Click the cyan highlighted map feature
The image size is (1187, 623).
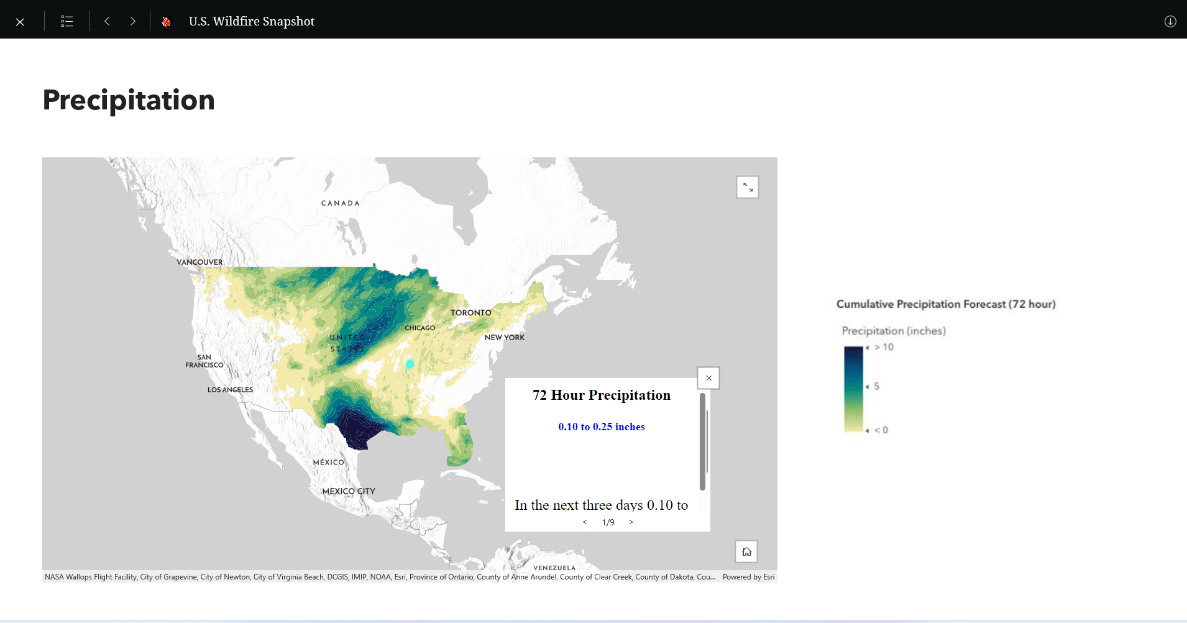click(410, 364)
